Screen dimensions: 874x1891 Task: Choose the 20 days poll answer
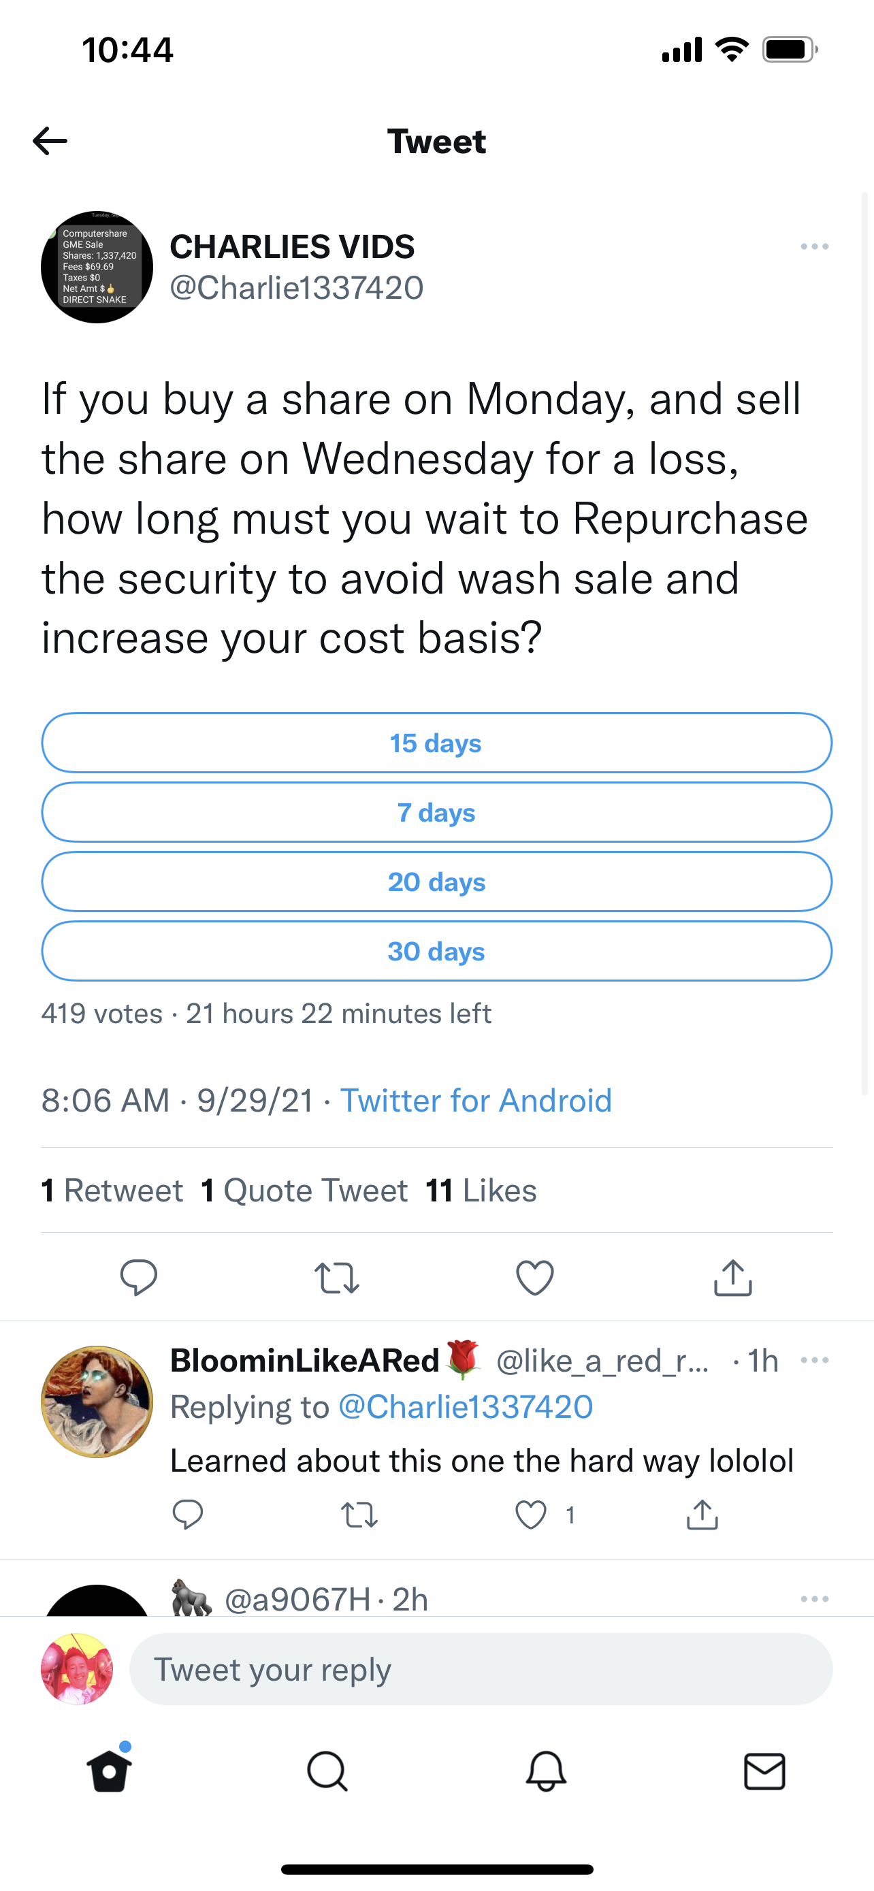(x=436, y=882)
